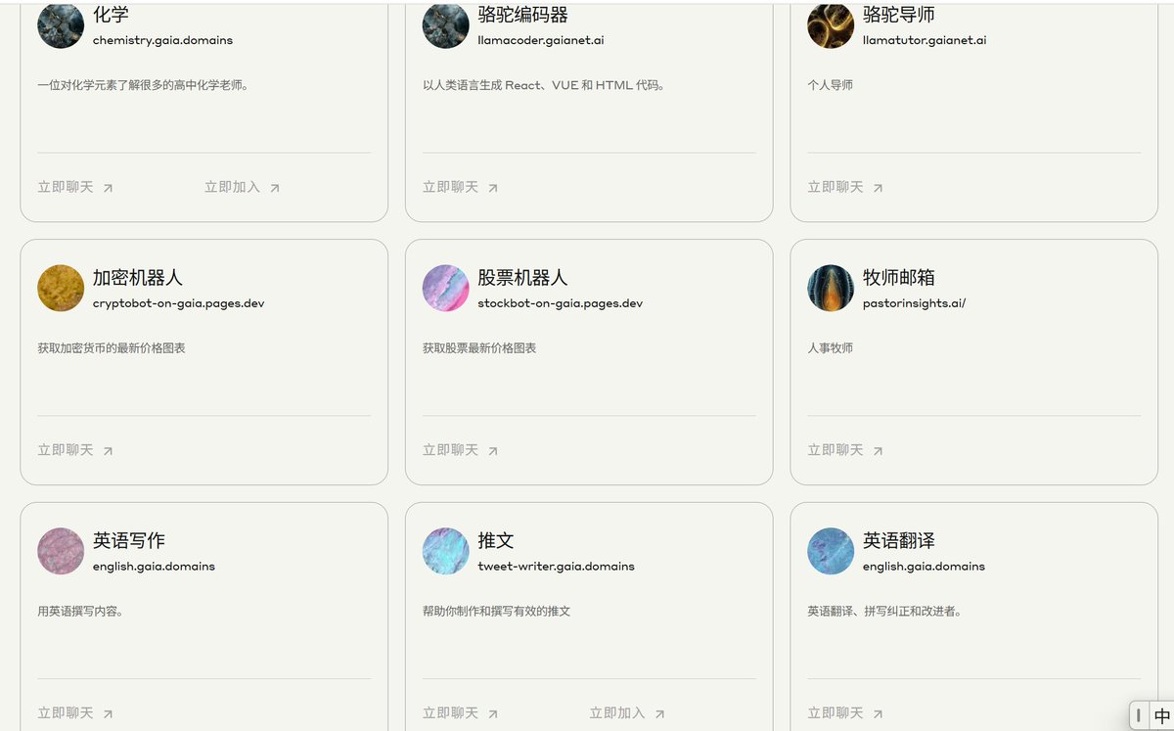Screen dimensions: 1174x731
Task: Click the 牧师邮箱 avatar icon
Action: 831,288
